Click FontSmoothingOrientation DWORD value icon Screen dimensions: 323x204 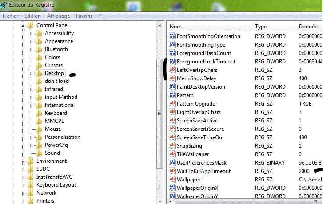(x=172, y=36)
